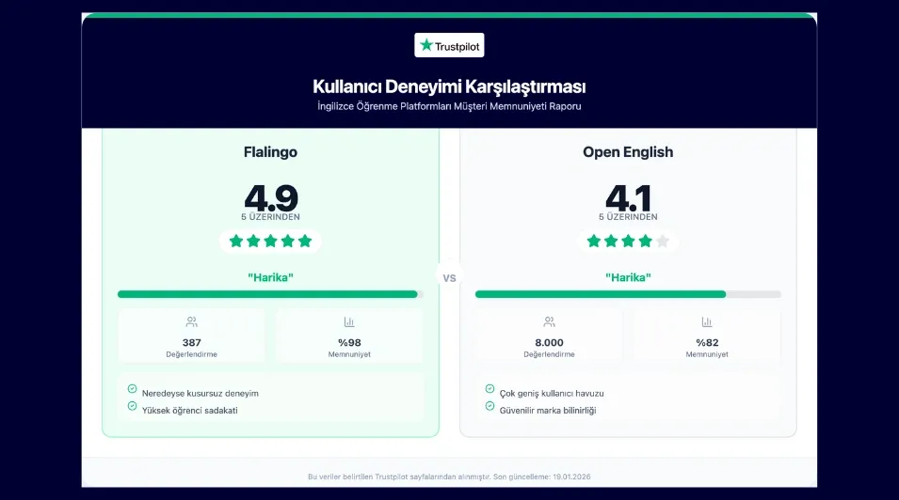Click the 8.000 Değerlendirme stat box
The height and width of the screenshot is (500, 899).
(549, 336)
